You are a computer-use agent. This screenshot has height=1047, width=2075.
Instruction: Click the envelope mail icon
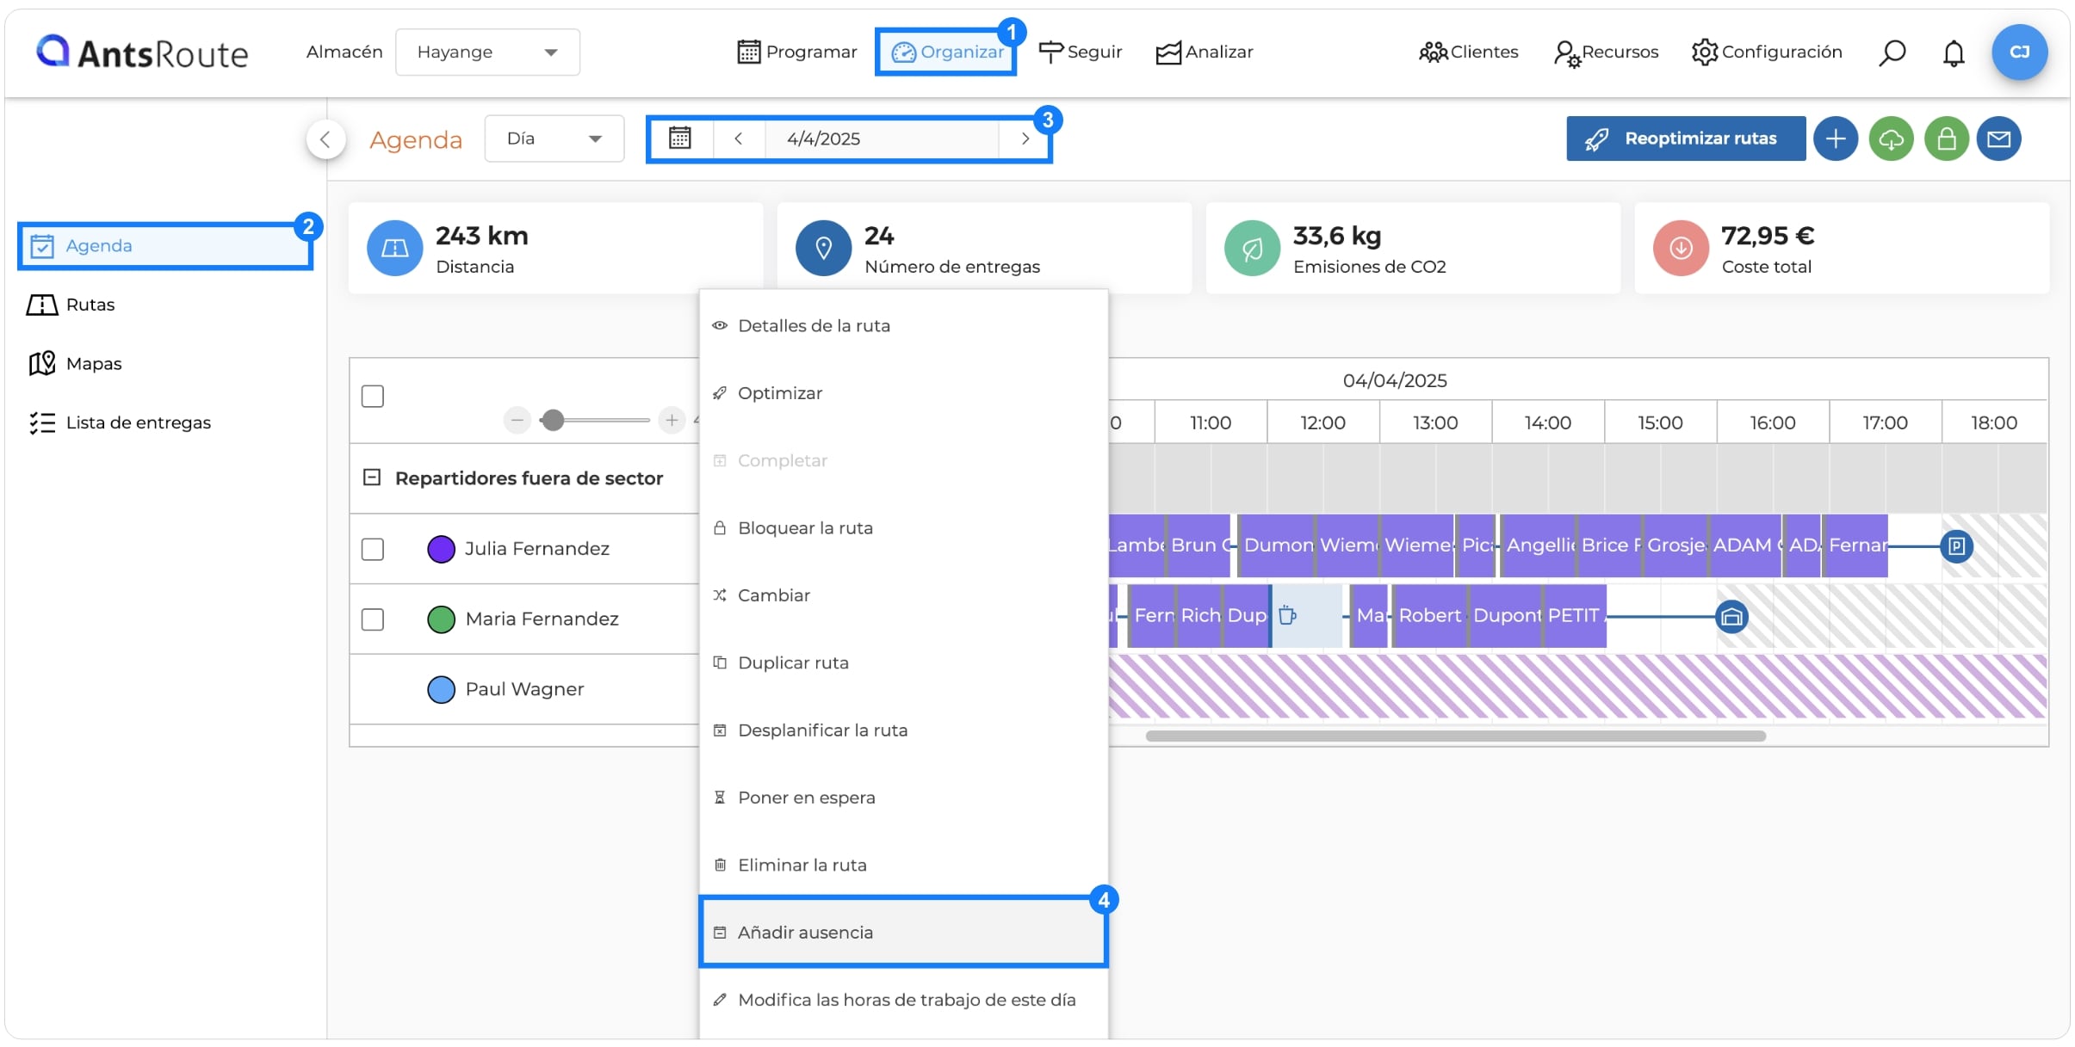pos(1998,139)
